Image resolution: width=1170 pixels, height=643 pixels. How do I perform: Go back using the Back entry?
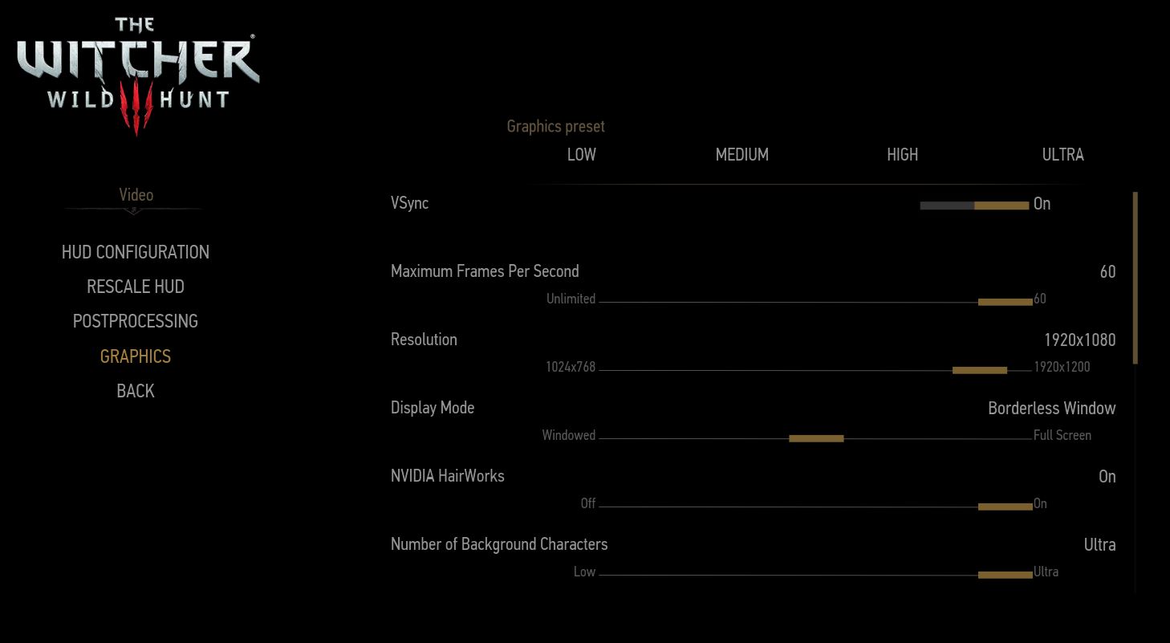tap(136, 391)
